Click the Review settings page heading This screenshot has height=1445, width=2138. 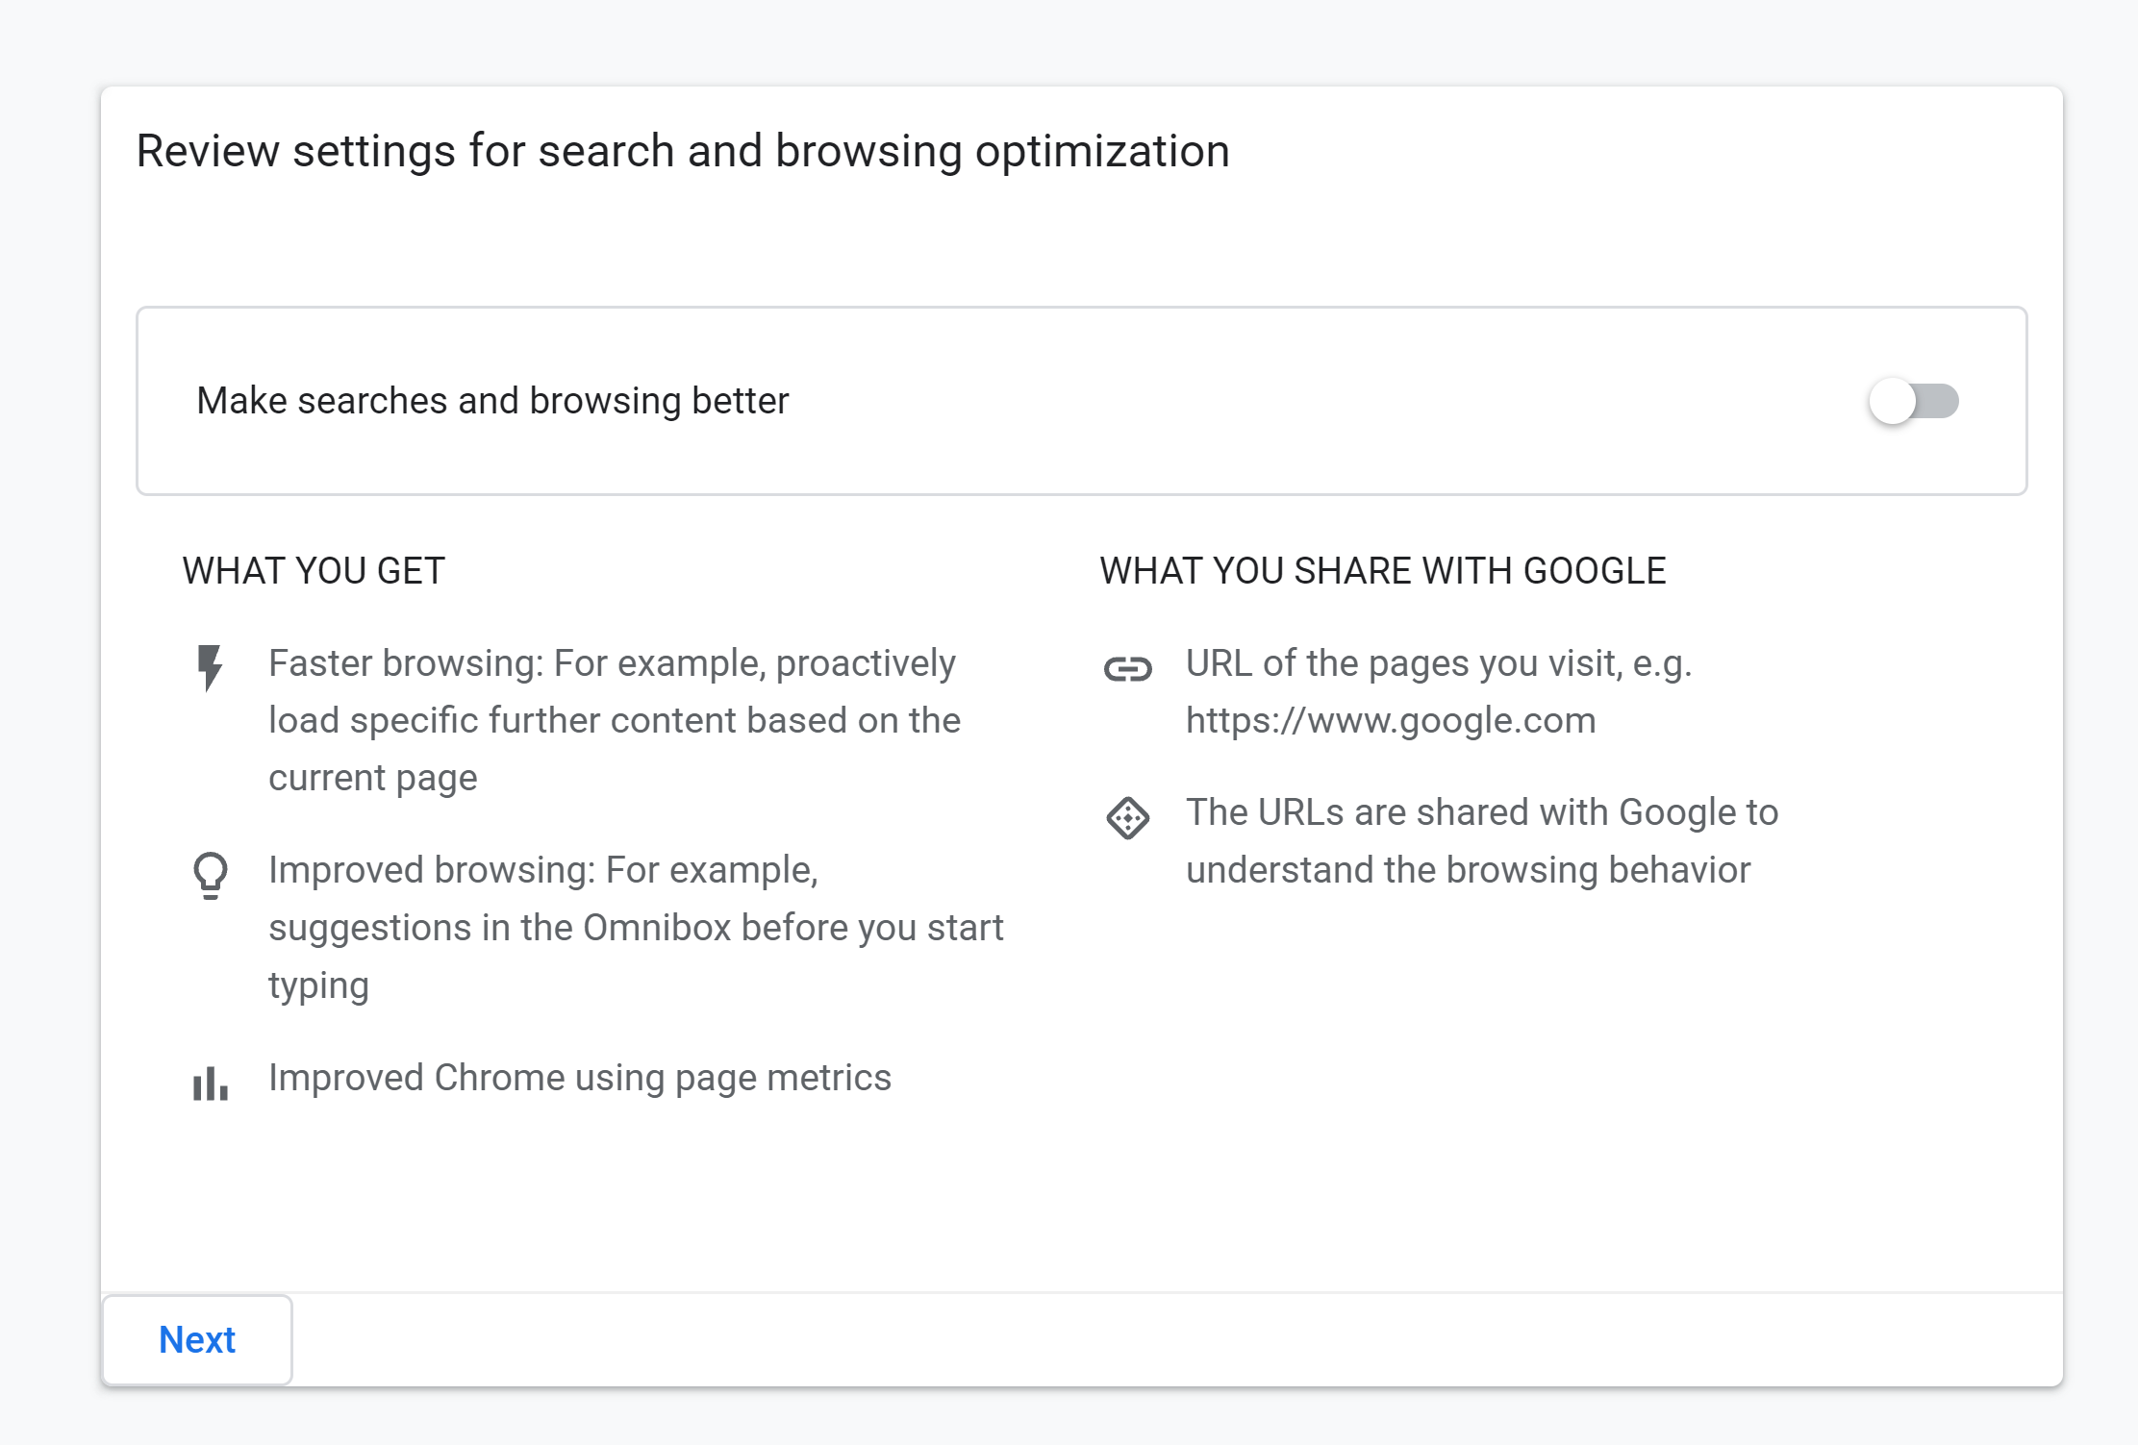tap(683, 151)
